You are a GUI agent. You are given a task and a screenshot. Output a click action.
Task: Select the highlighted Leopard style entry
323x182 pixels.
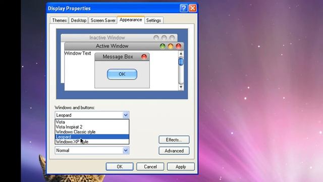tap(92, 137)
